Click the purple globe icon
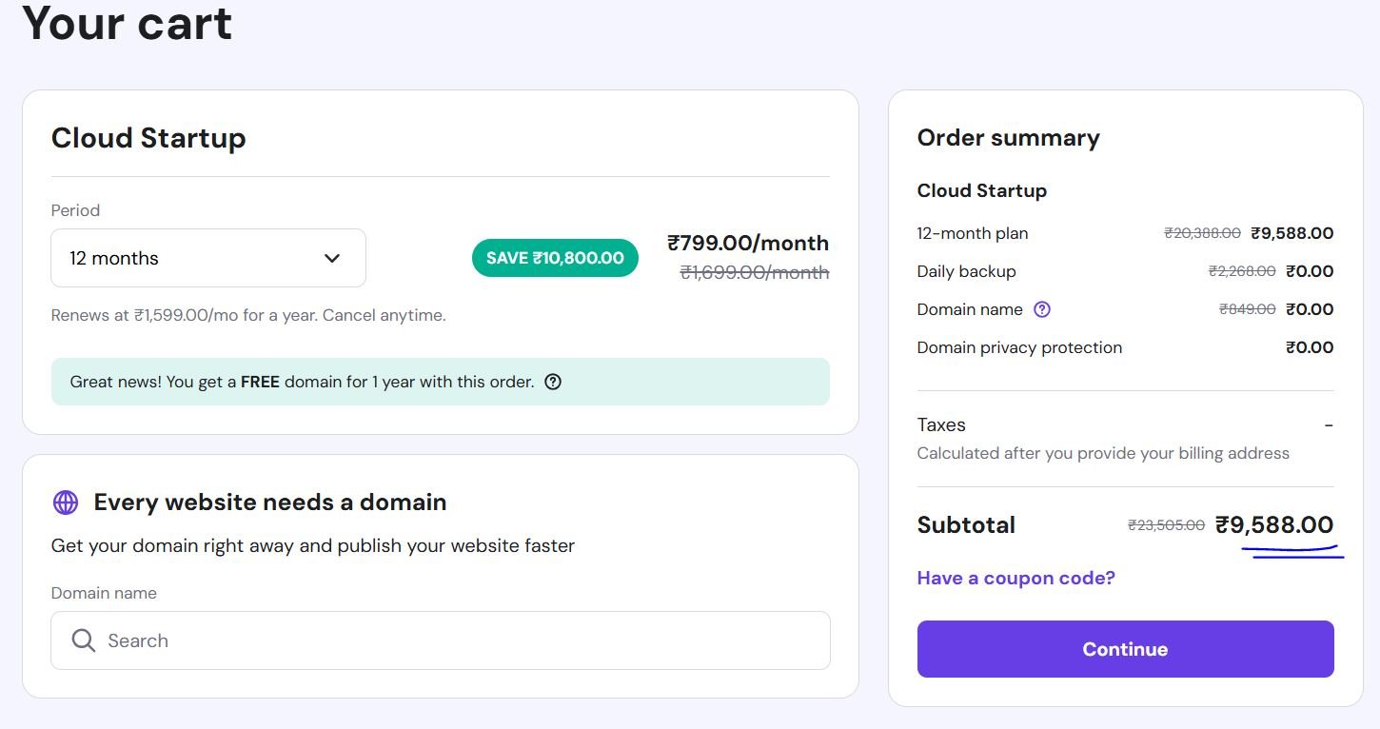Image resolution: width=1380 pixels, height=729 pixels. pos(66,502)
